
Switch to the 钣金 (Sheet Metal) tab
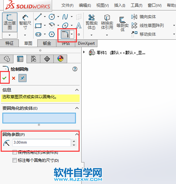tap(47, 43)
